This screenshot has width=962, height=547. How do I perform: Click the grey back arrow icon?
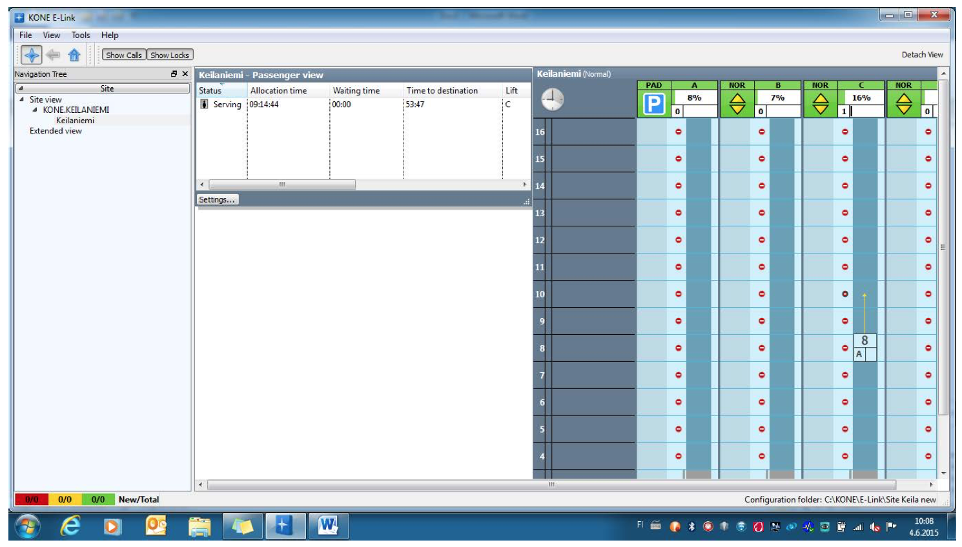pos(53,55)
